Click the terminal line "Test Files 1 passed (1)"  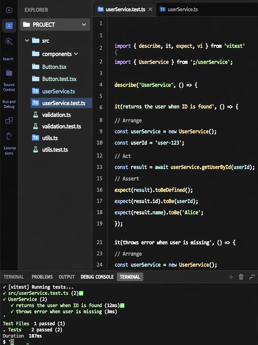pos(34,324)
